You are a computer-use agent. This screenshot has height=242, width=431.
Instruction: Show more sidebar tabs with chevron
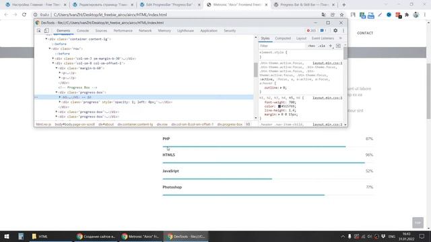[341, 38]
